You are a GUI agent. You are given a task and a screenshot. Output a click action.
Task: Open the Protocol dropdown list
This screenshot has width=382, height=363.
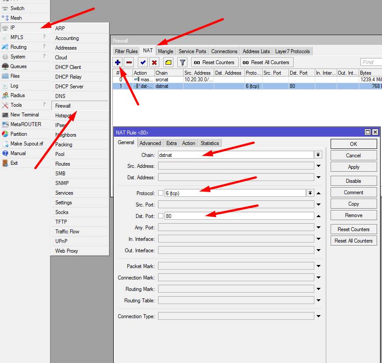click(x=310, y=193)
